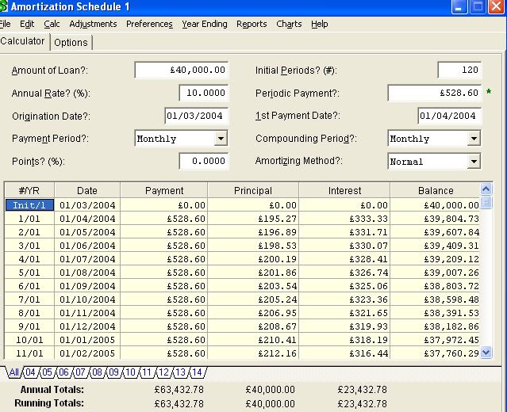Click the Annual Rate input field
Screen dimensions: 507x412
click(x=204, y=93)
